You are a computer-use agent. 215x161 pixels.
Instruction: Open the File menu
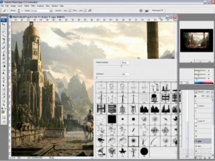[x=2, y=6]
